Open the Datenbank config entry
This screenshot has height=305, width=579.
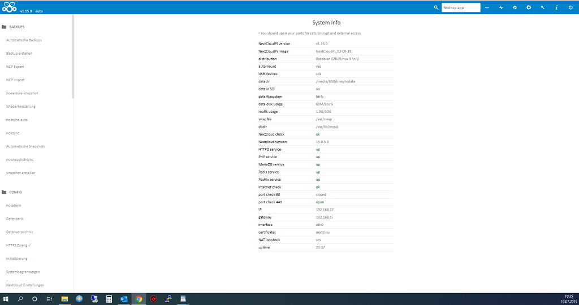15,219
